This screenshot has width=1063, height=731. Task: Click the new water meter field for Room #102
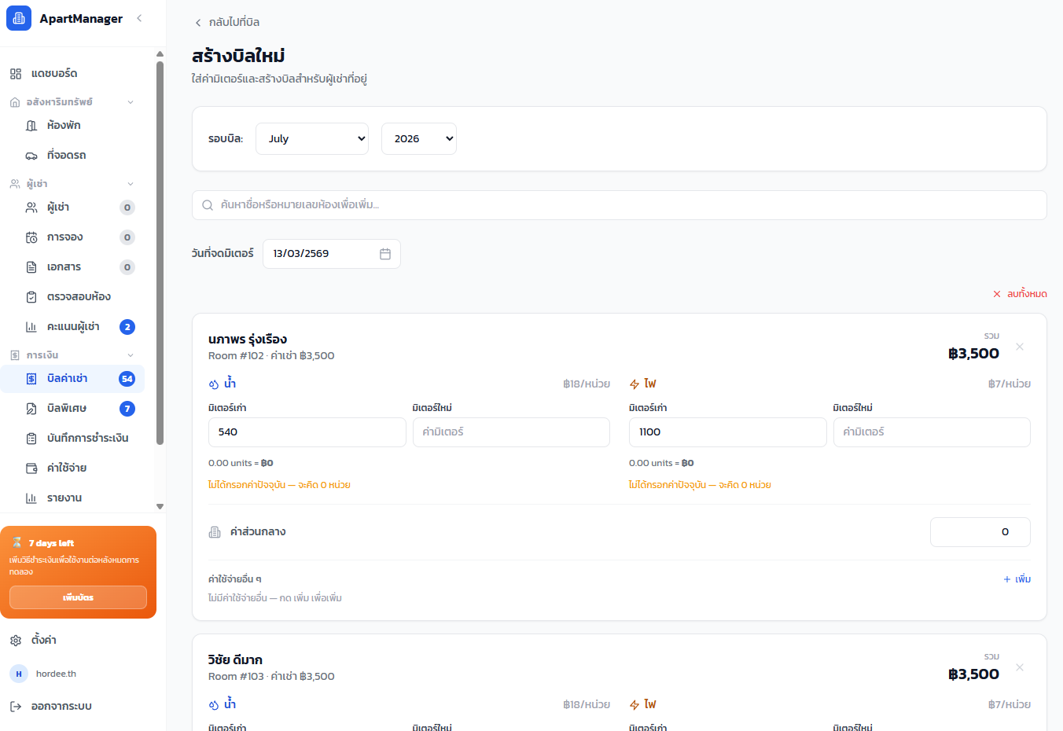(511, 432)
